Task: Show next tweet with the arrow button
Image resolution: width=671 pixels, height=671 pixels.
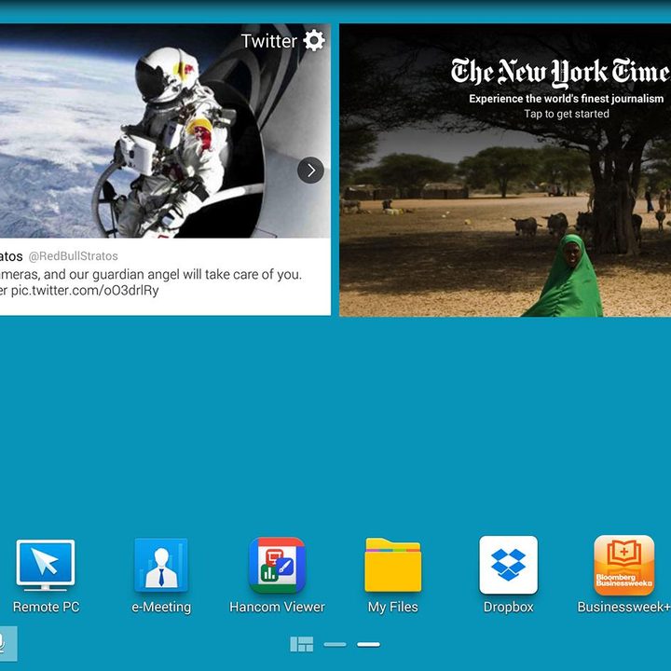Action: click(x=310, y=171)
